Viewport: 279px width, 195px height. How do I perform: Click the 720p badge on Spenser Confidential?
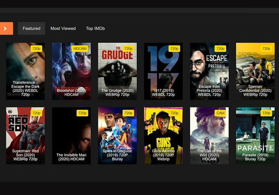(x=266, y=48)
